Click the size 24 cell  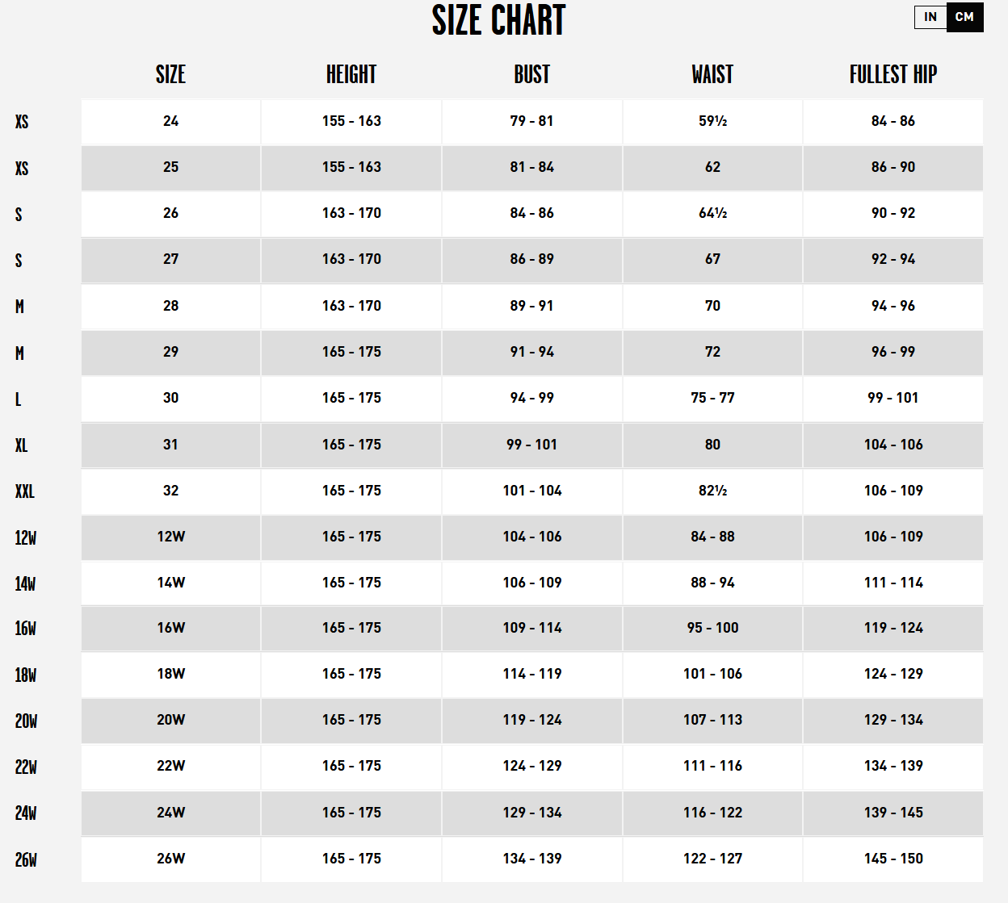[170, 121]
